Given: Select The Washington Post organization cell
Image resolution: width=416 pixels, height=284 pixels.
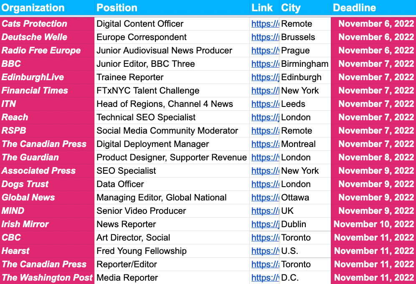Looking at the screenshot, I should click(47, 278).
